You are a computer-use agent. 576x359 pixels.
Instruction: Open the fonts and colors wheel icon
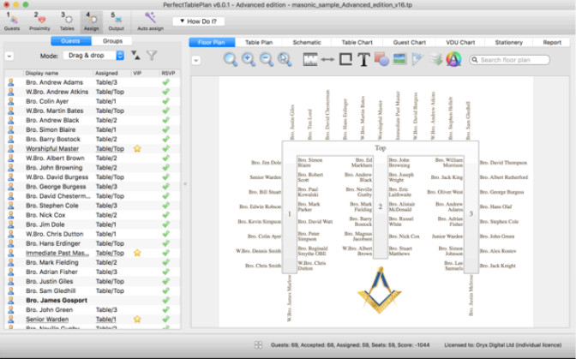coord(453,59)
